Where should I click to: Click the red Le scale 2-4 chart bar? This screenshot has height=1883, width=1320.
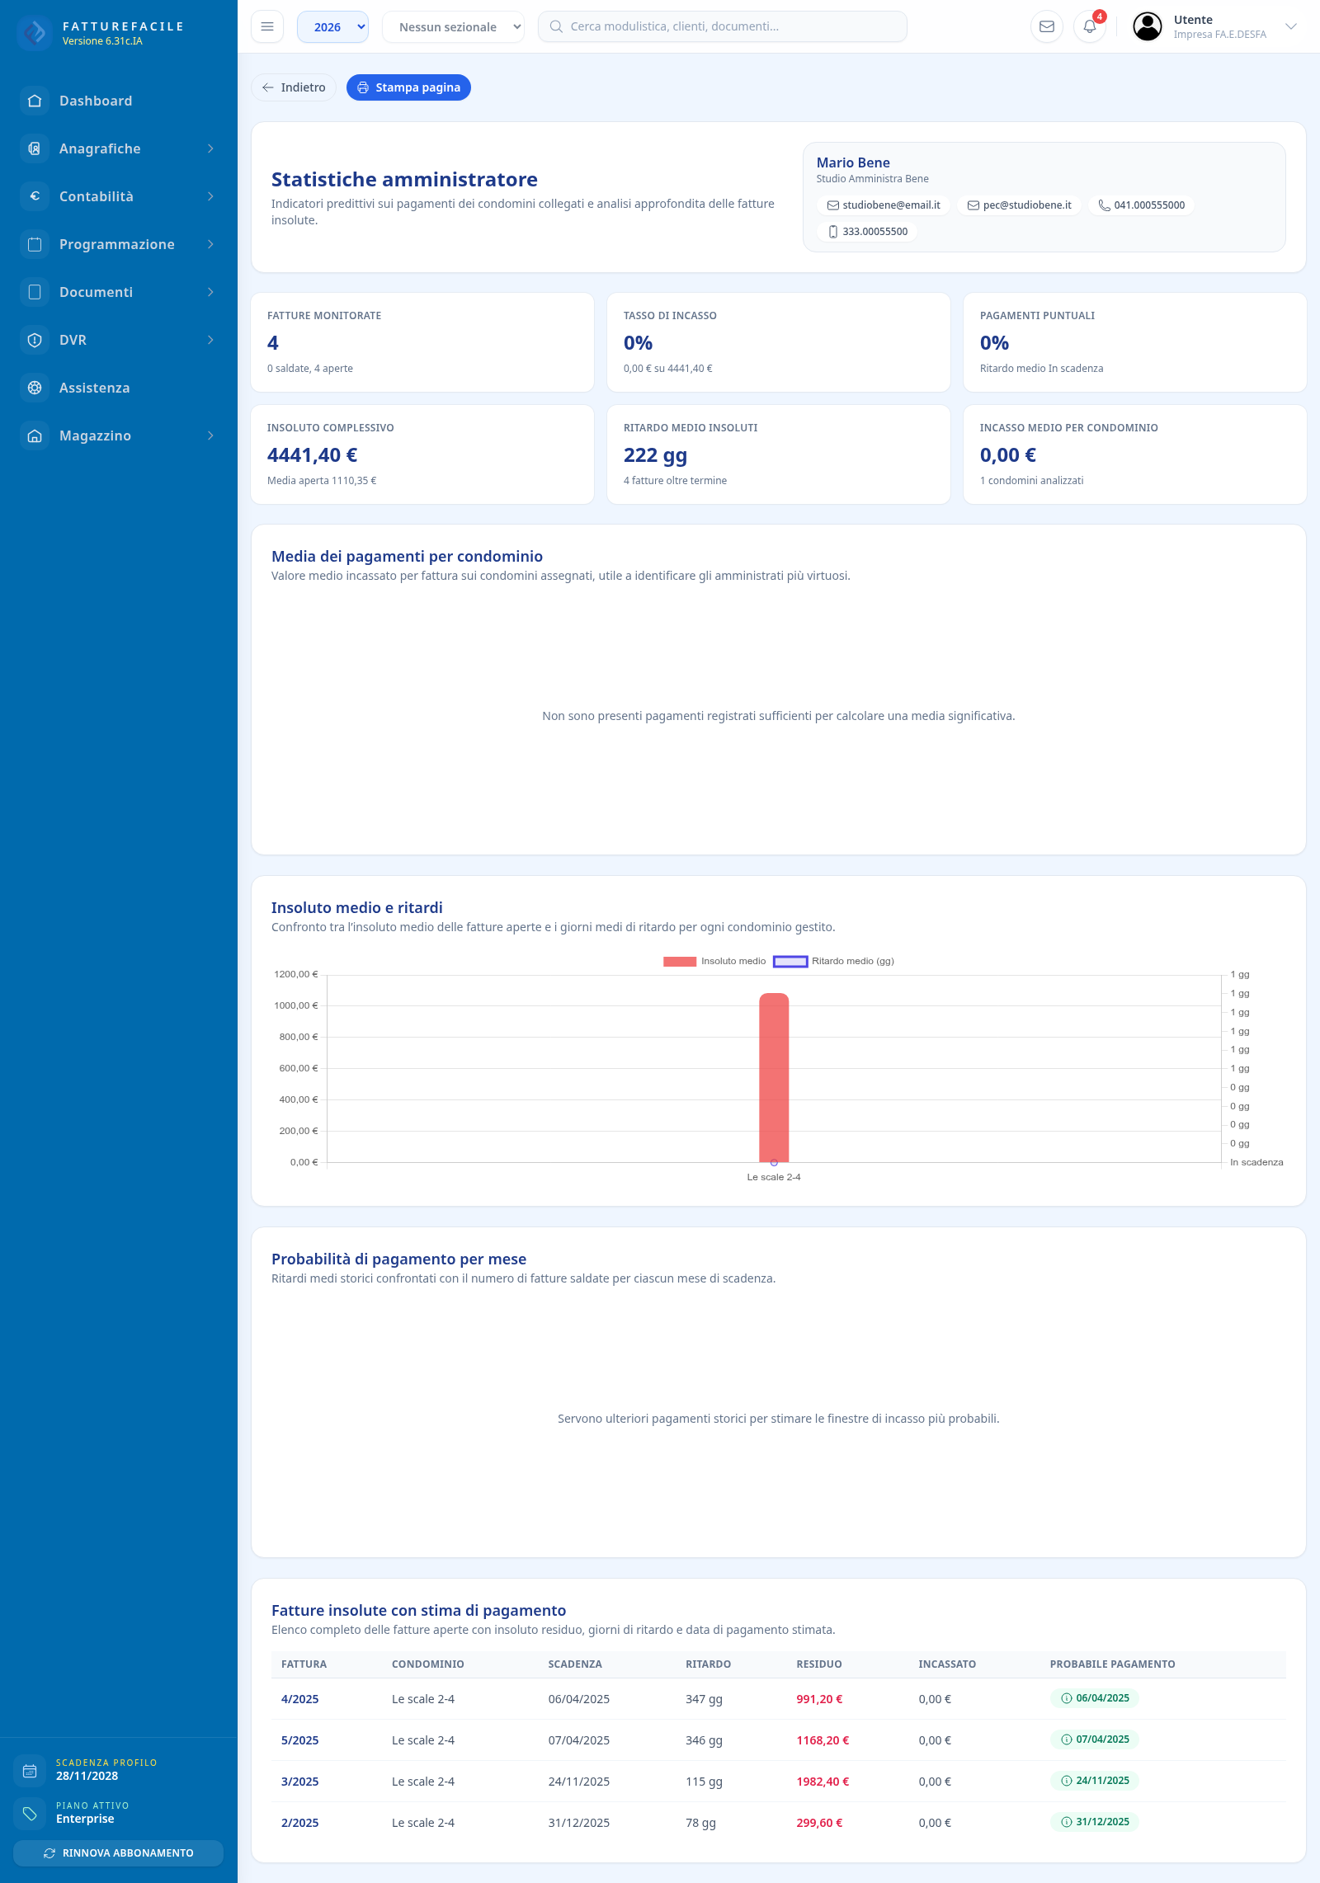(774, 1077)
